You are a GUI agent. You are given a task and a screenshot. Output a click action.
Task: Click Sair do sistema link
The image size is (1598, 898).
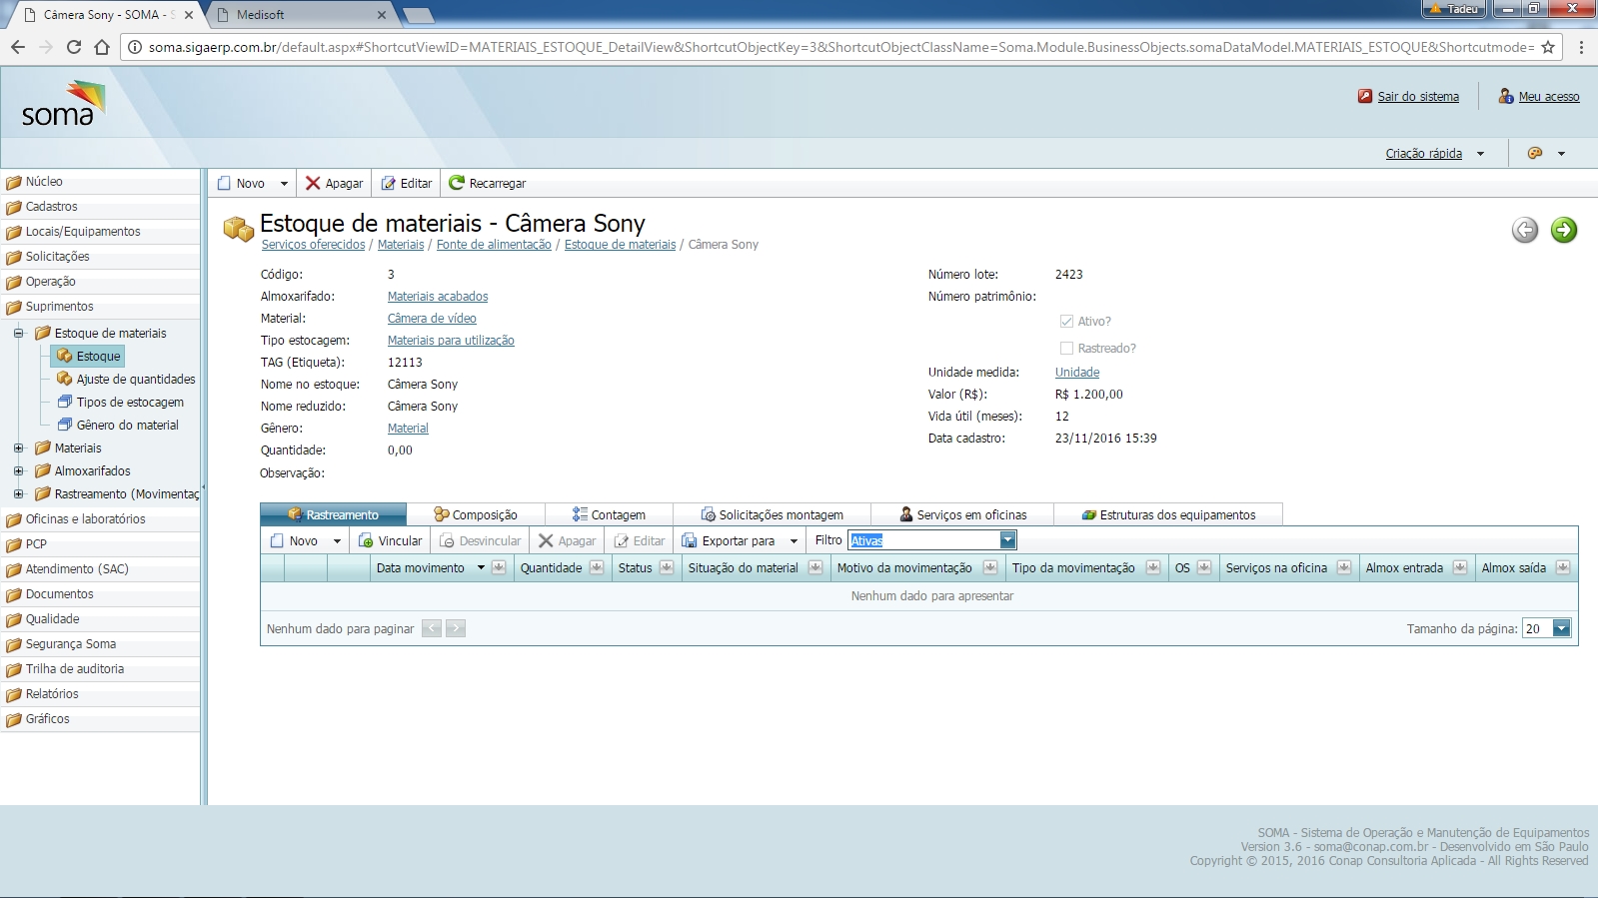[1418, 97]
